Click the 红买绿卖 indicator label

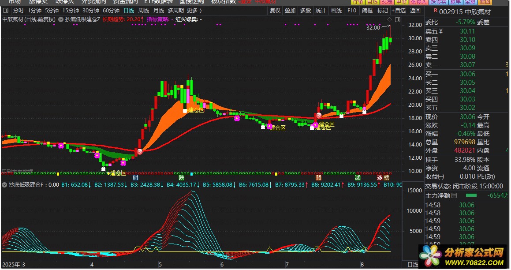coord(189,19)
